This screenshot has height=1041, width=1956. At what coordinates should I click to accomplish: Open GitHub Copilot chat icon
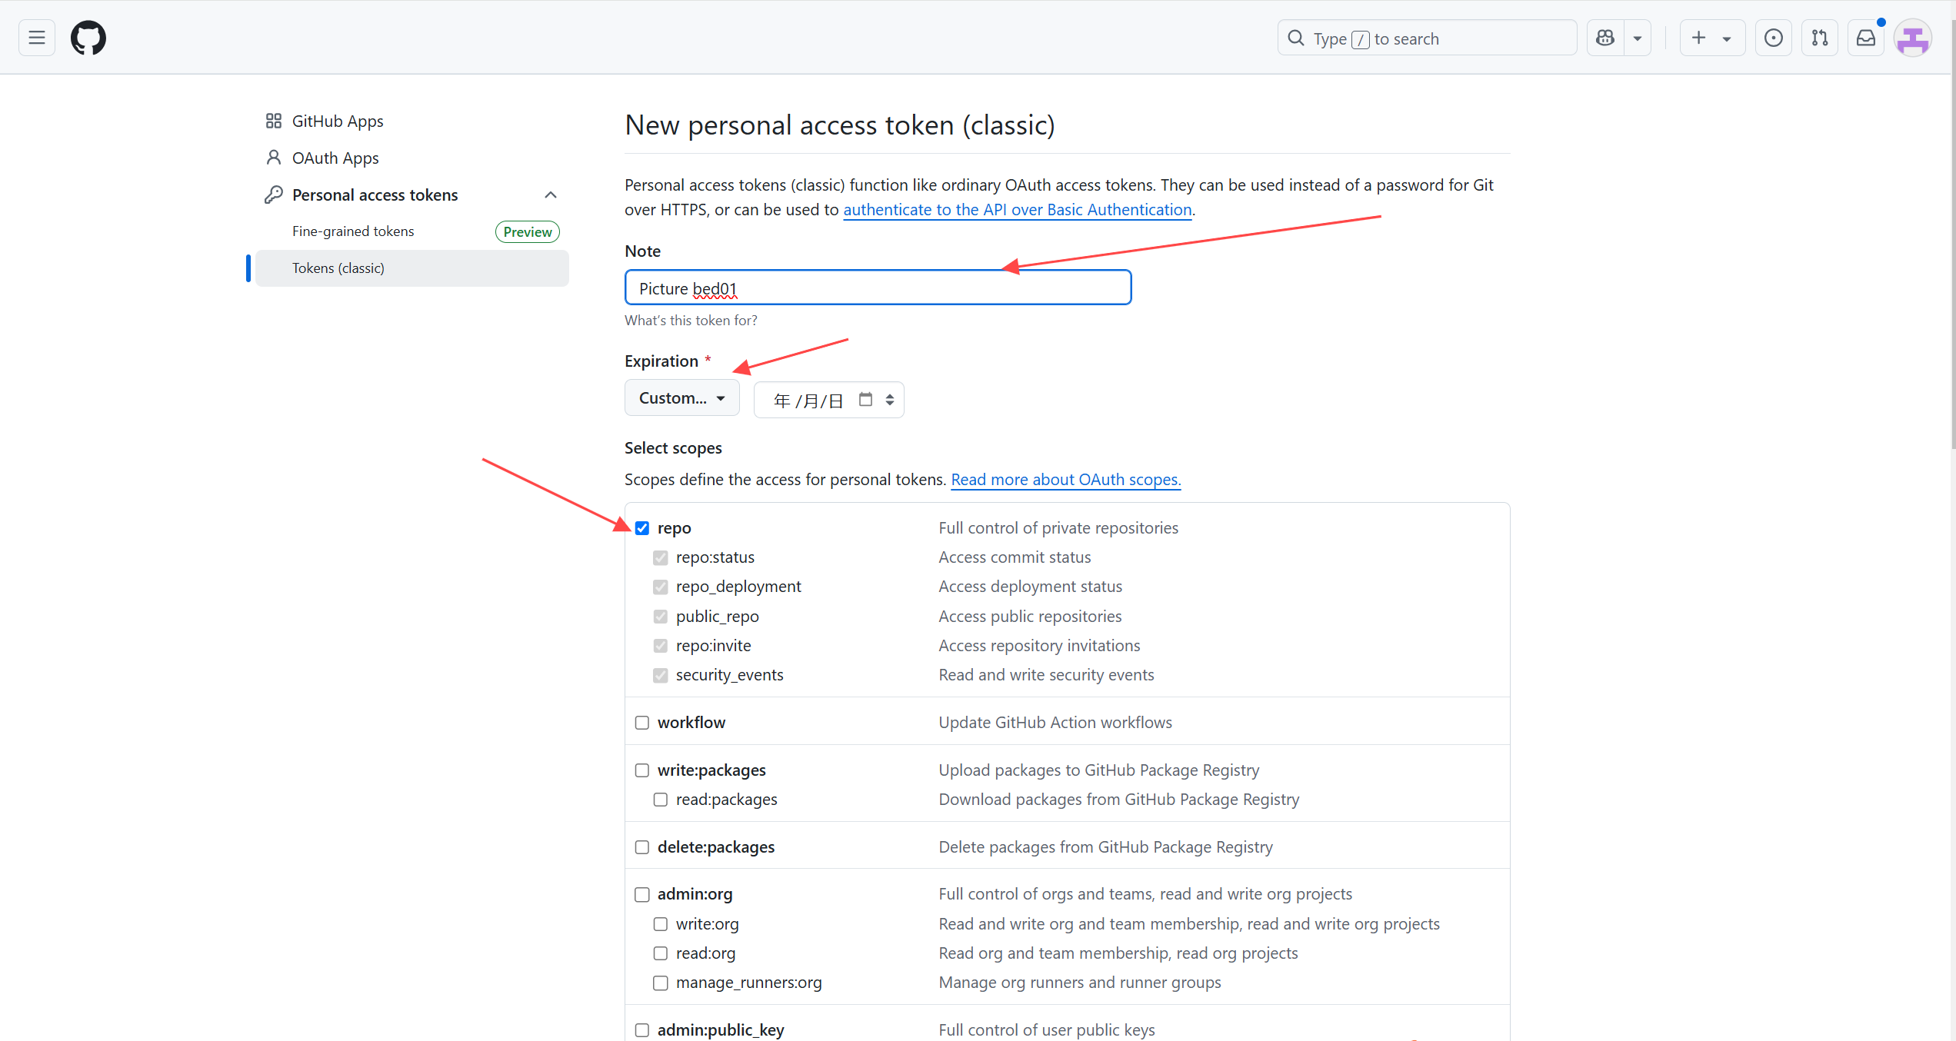1605,38
